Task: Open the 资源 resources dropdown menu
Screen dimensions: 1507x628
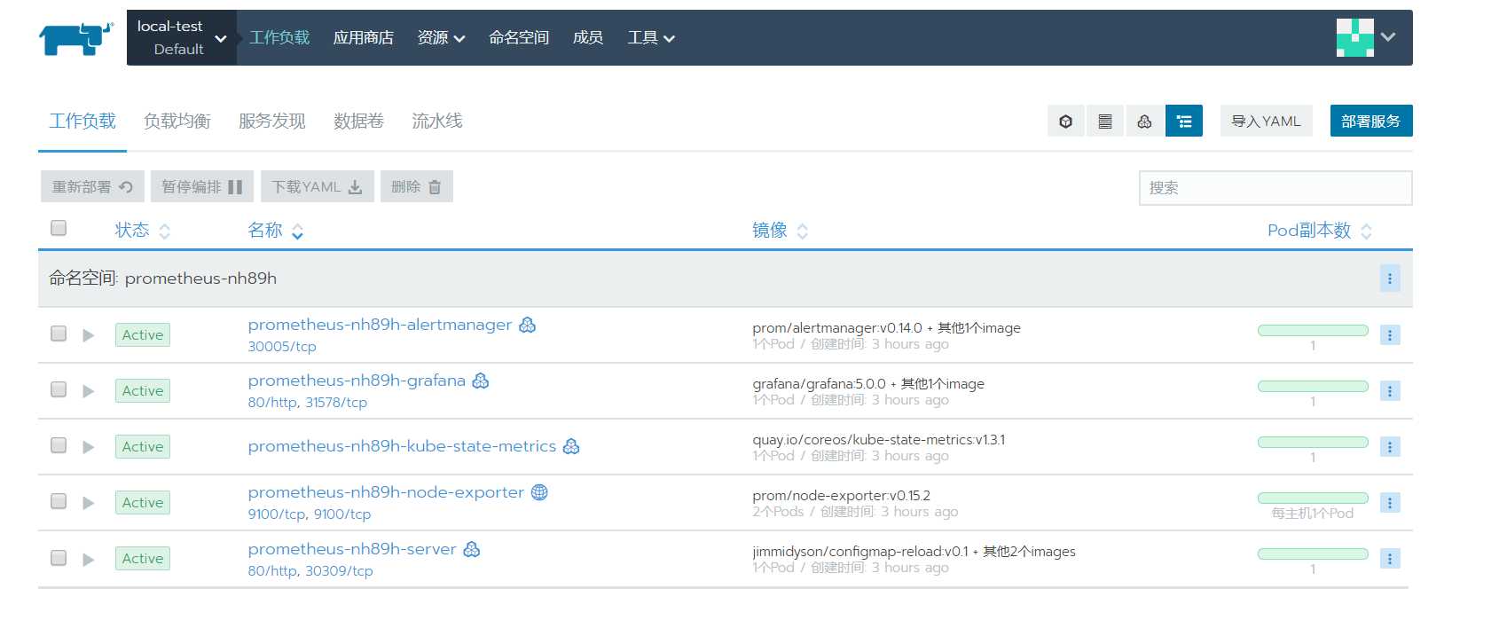Action: (x=441, y=37)
